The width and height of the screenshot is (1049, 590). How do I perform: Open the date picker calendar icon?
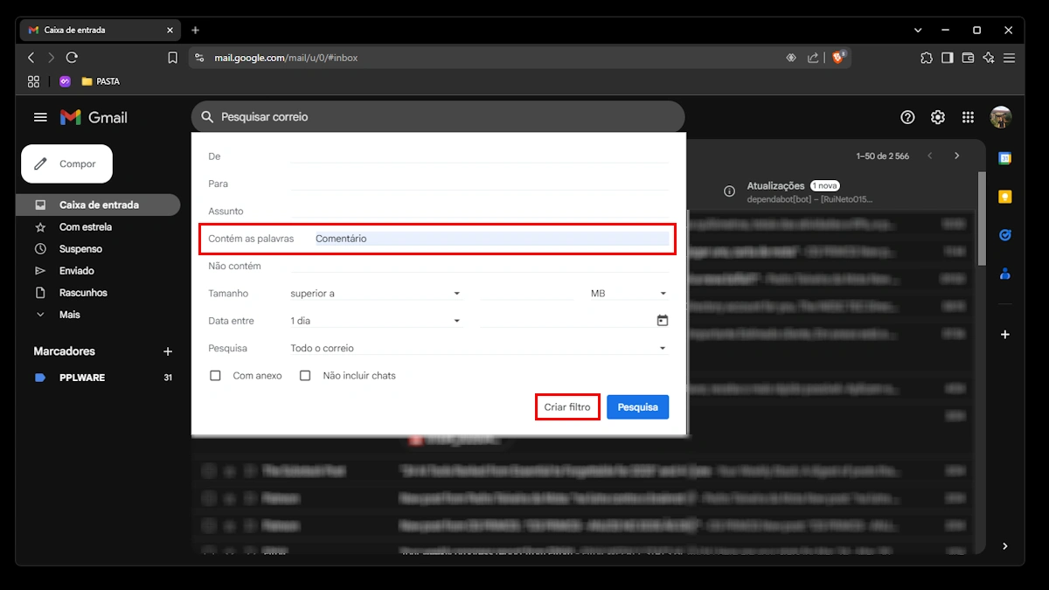point(662,321)
